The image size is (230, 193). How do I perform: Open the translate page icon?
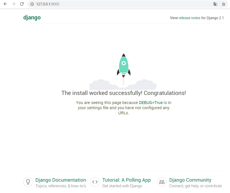(215, 4)
